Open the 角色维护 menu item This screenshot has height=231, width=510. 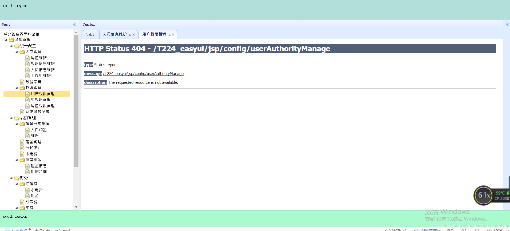(39, 58)
